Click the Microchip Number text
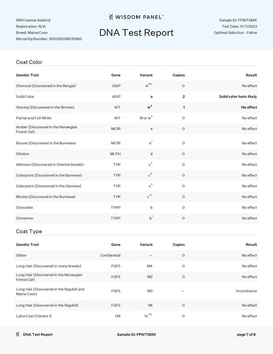 (49, 39)
